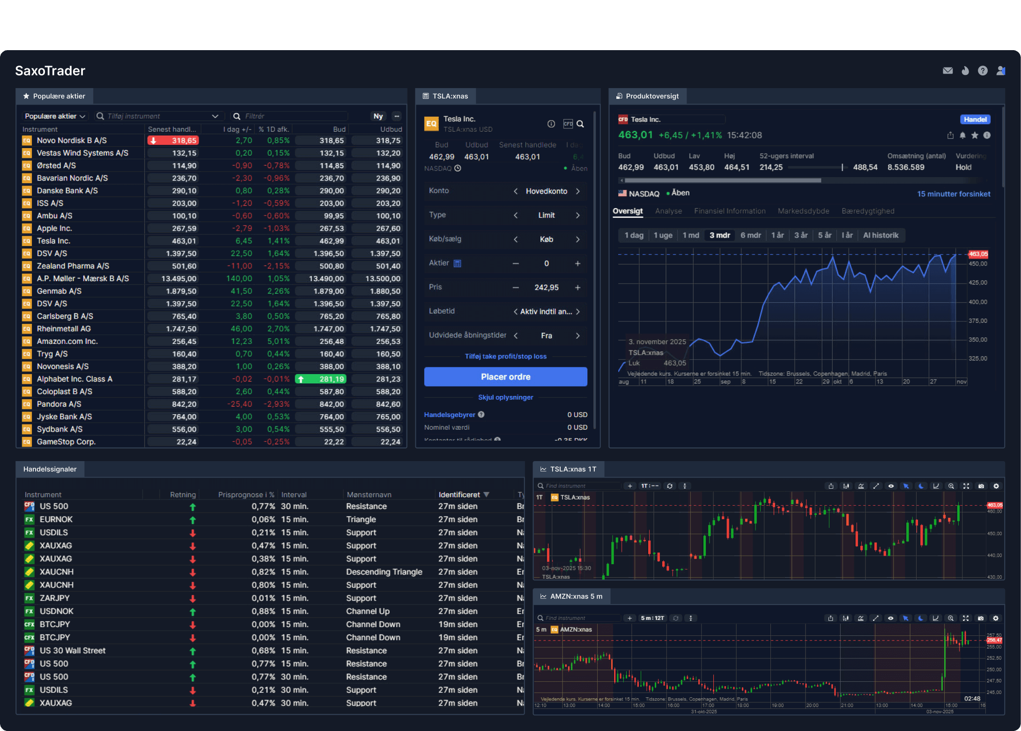Add Tesla to favorites with star icon
The width and height of the screenshot is (1021, 731).
pyautogui.click(x=975, y=135)
